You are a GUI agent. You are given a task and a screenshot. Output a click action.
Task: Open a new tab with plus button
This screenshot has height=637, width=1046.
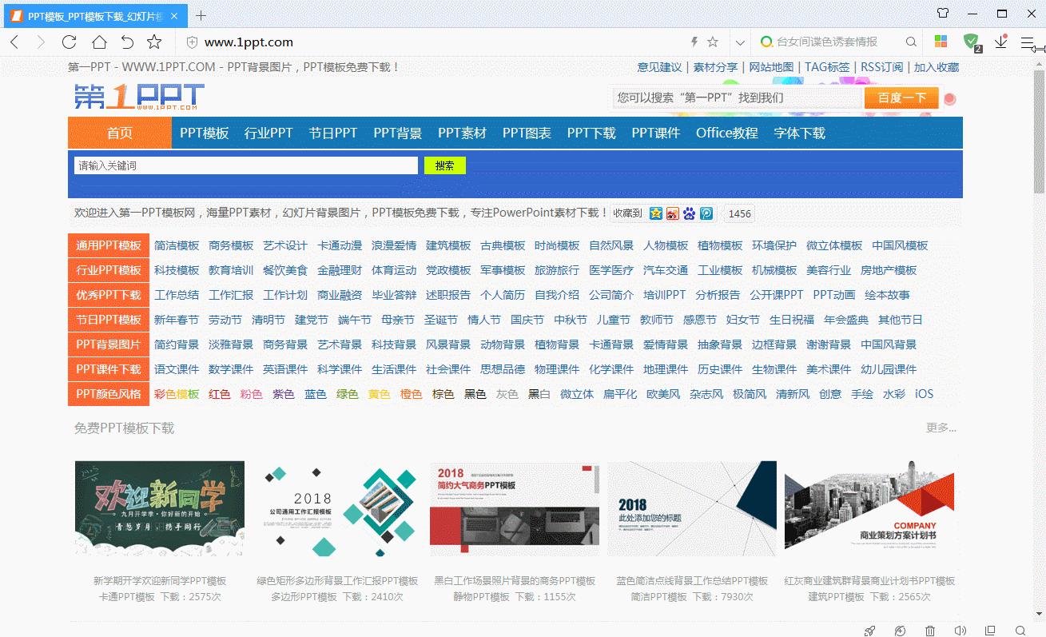pos(201,15)
